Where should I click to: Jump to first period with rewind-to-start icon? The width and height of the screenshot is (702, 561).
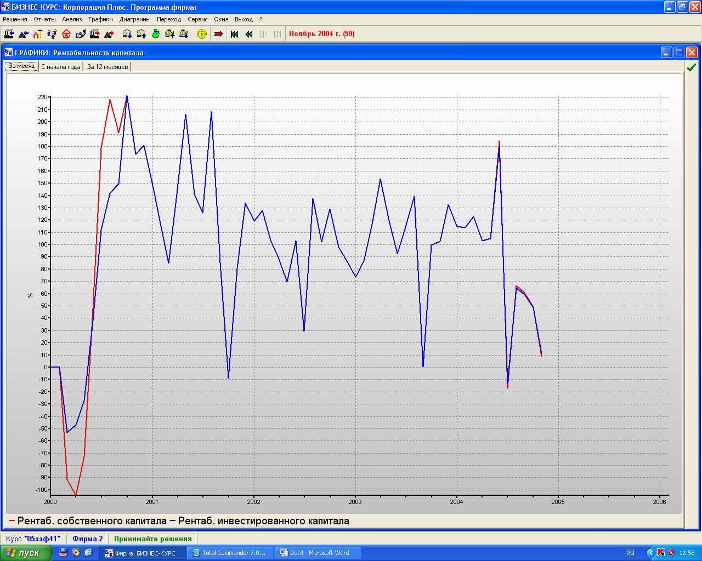pyautogui.click(x=235, y=34)
